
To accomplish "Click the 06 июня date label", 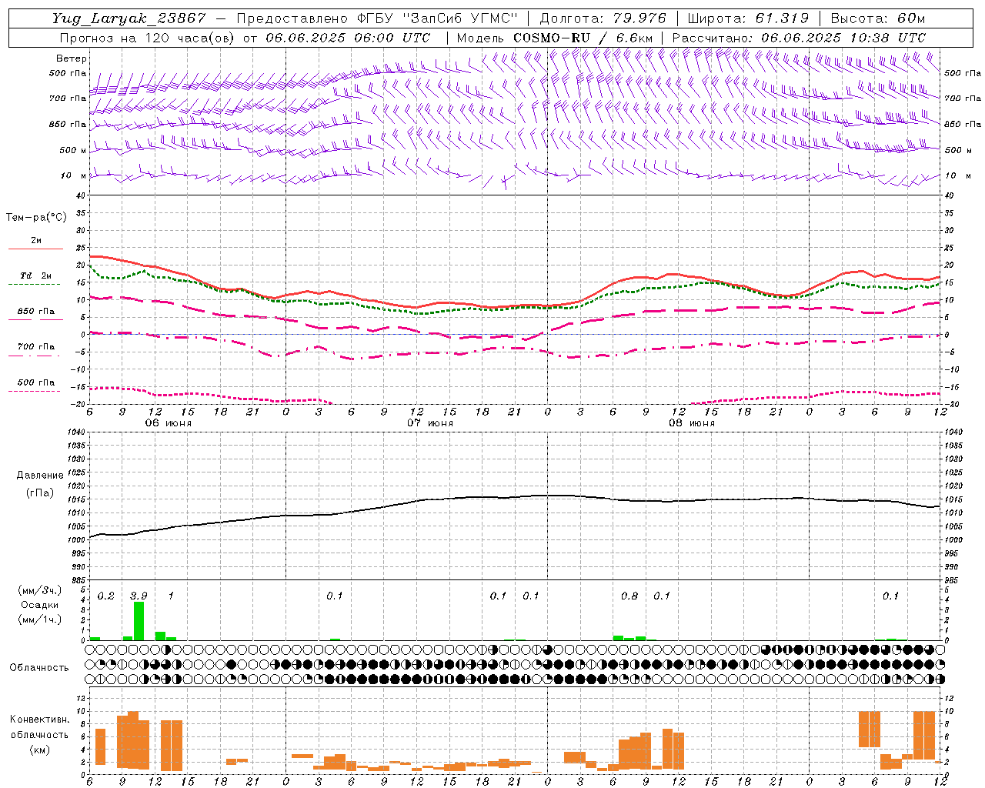I will (x=169, y=423).
